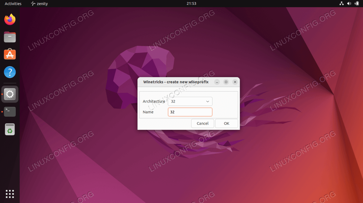Click the 'Architecture' label
Screen dimensions: 363x203
coord(154,101)
